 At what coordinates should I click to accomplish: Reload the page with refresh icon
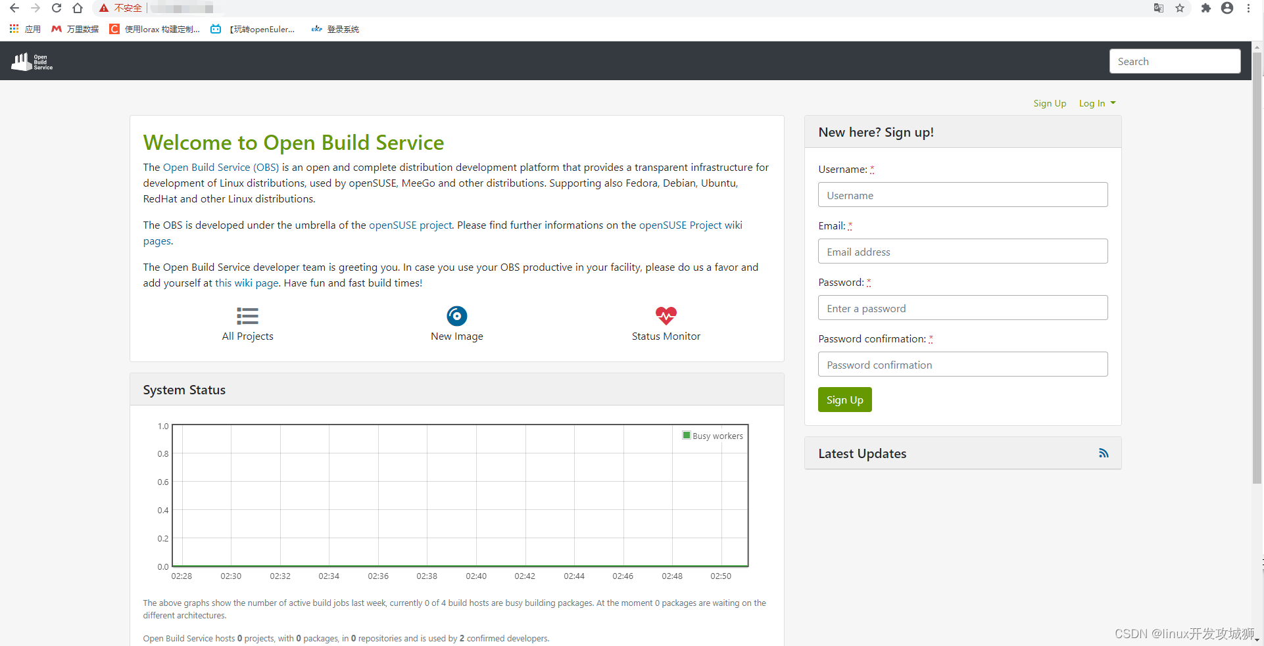pyautogui.click(x=57, y=8)
